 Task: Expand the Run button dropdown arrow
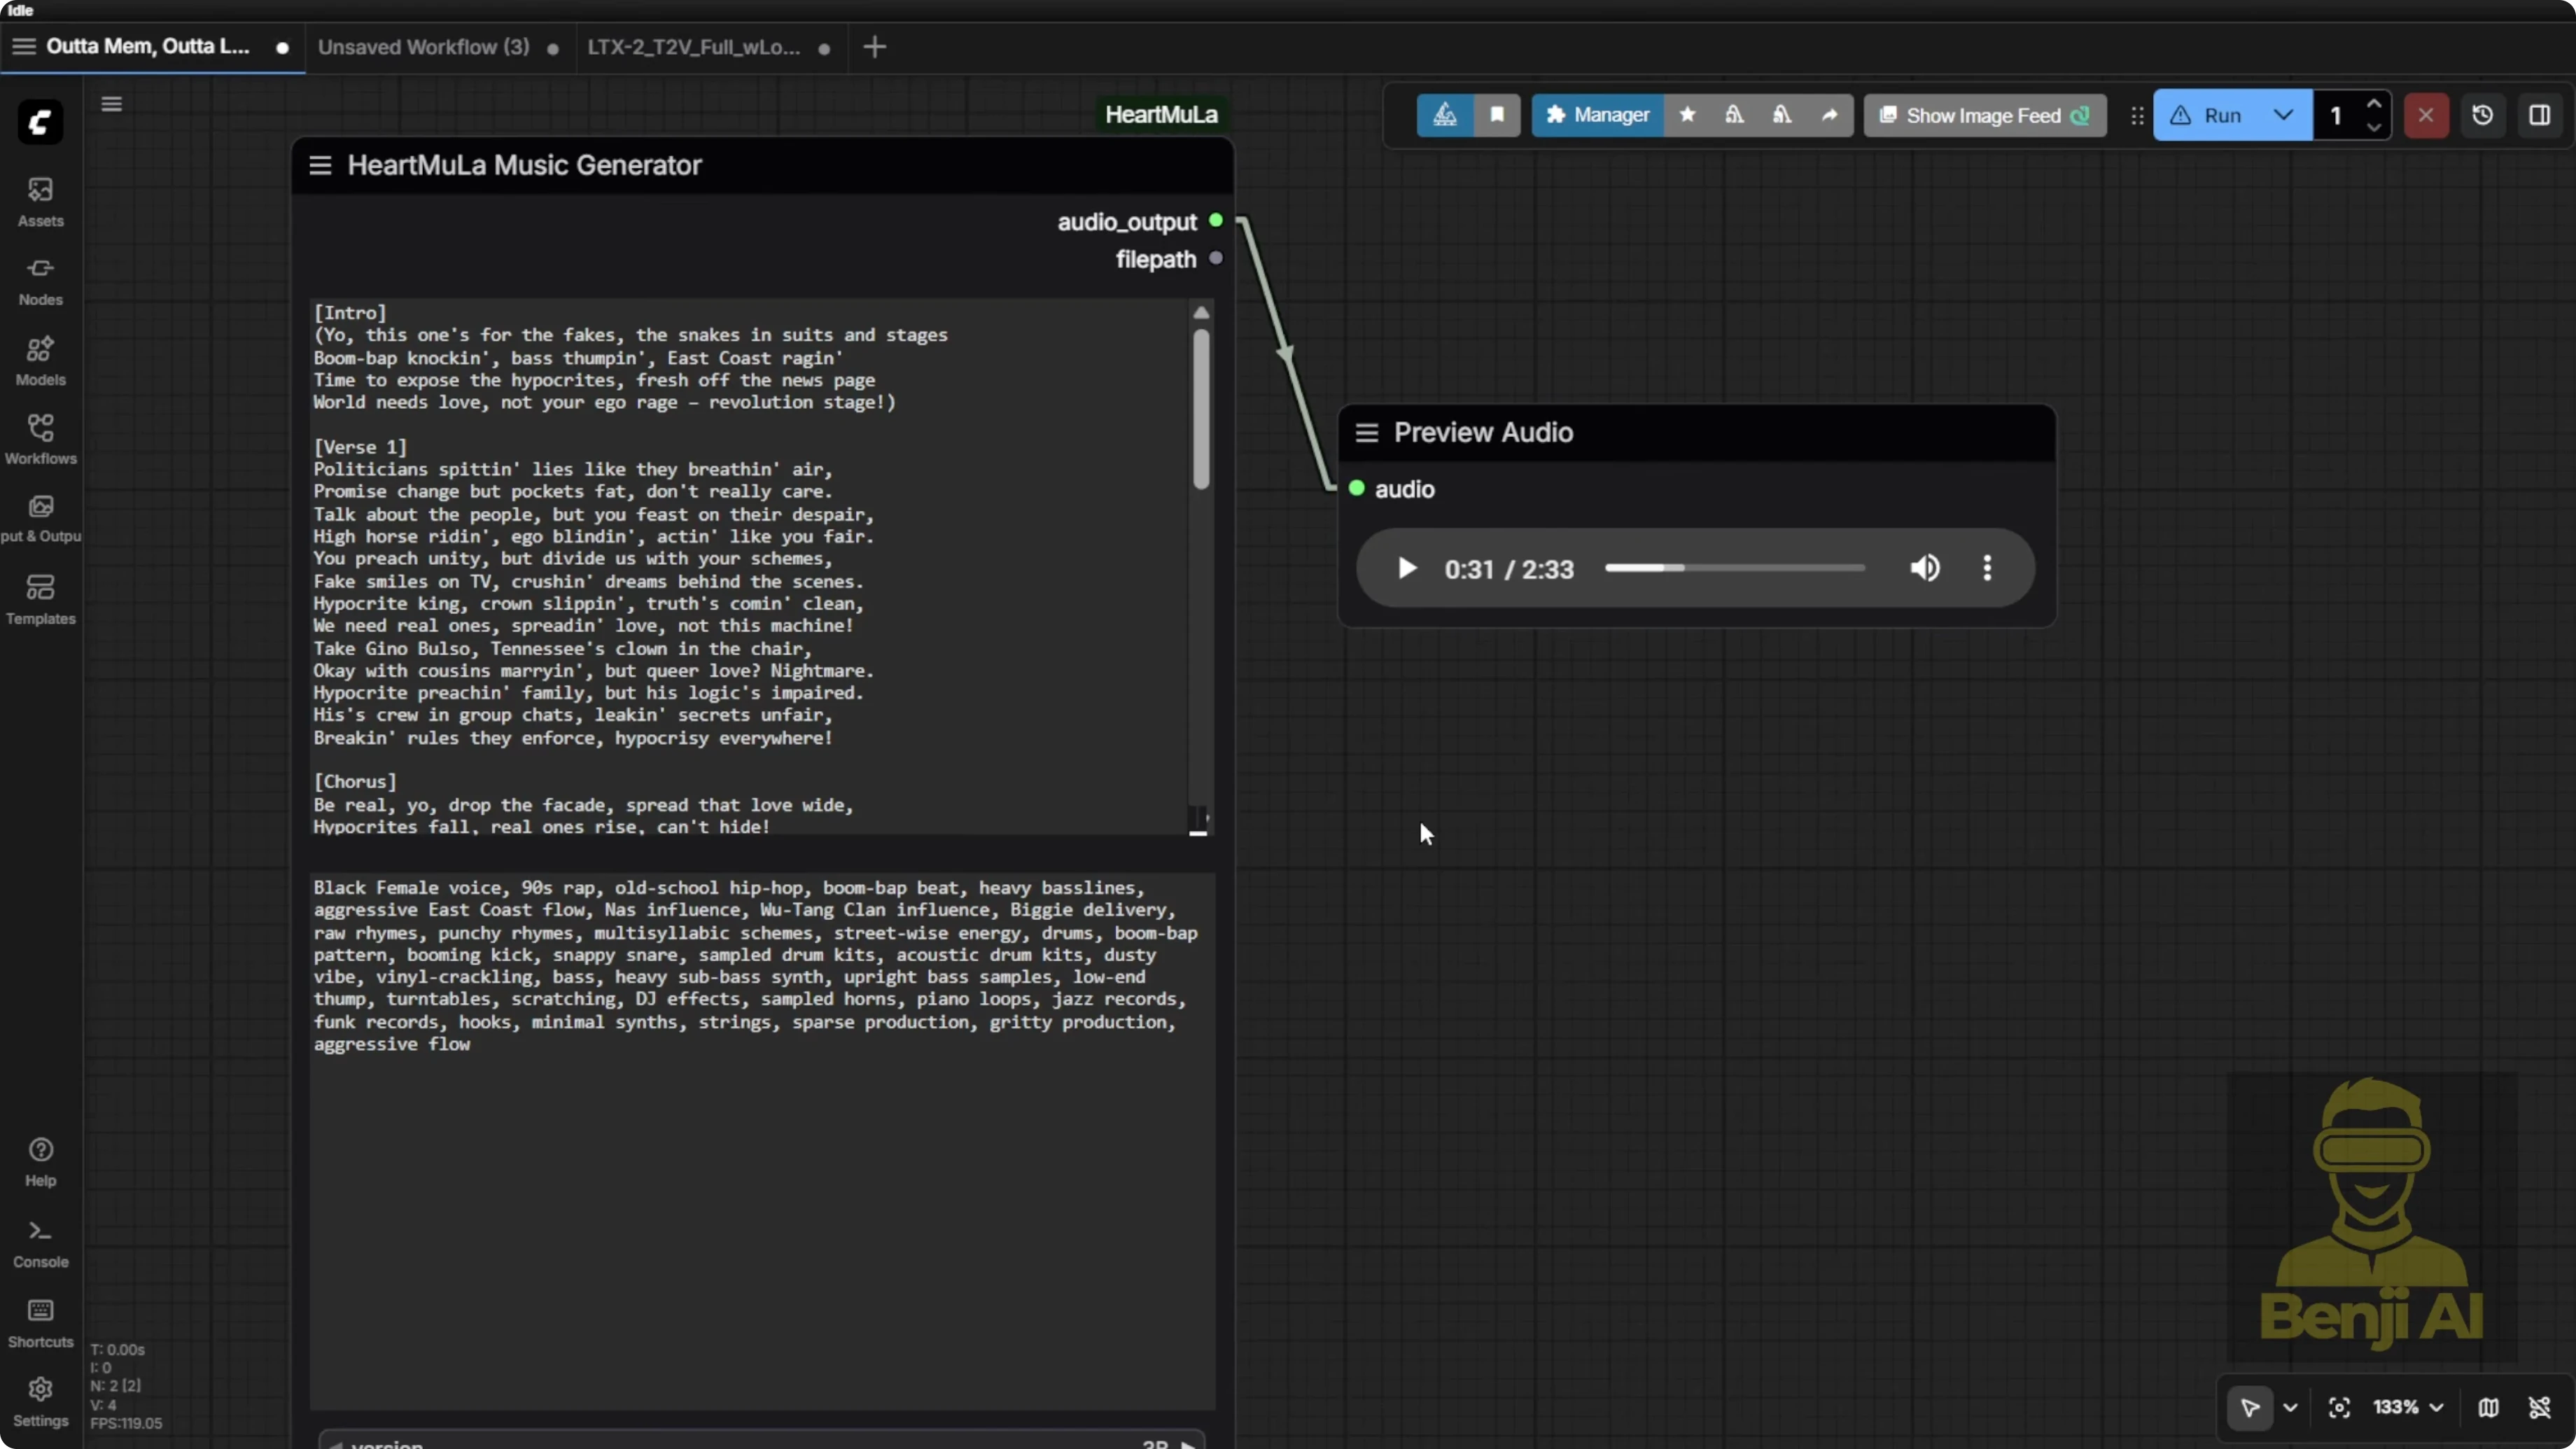2283,115
